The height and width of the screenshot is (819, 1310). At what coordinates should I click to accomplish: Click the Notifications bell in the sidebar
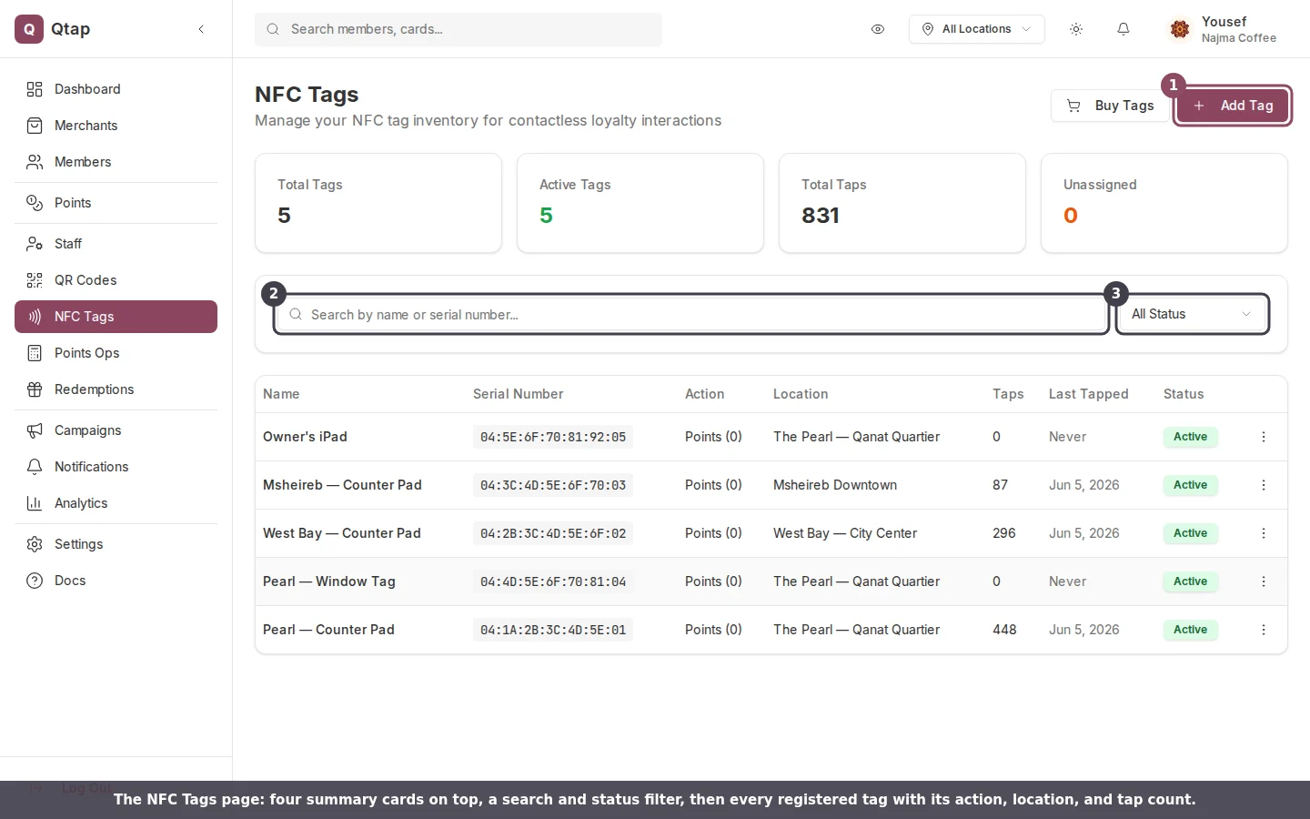click(35, 467)
